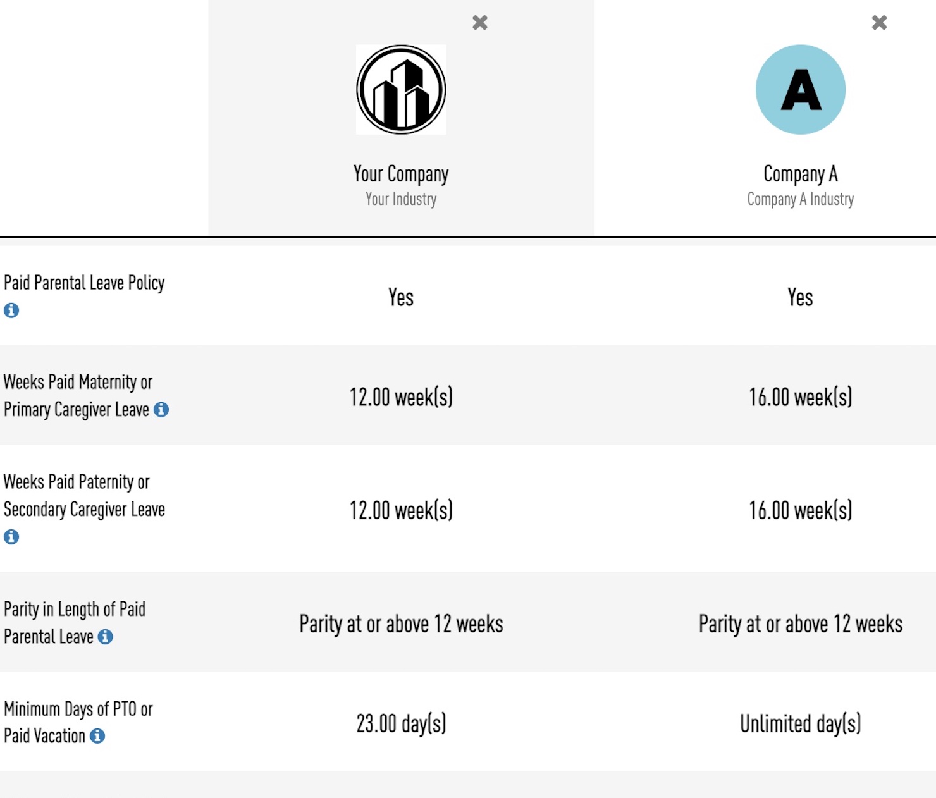Click the Company A name heading
The height and width of the screenshot is (798, 936).
(x=801, y=174)
